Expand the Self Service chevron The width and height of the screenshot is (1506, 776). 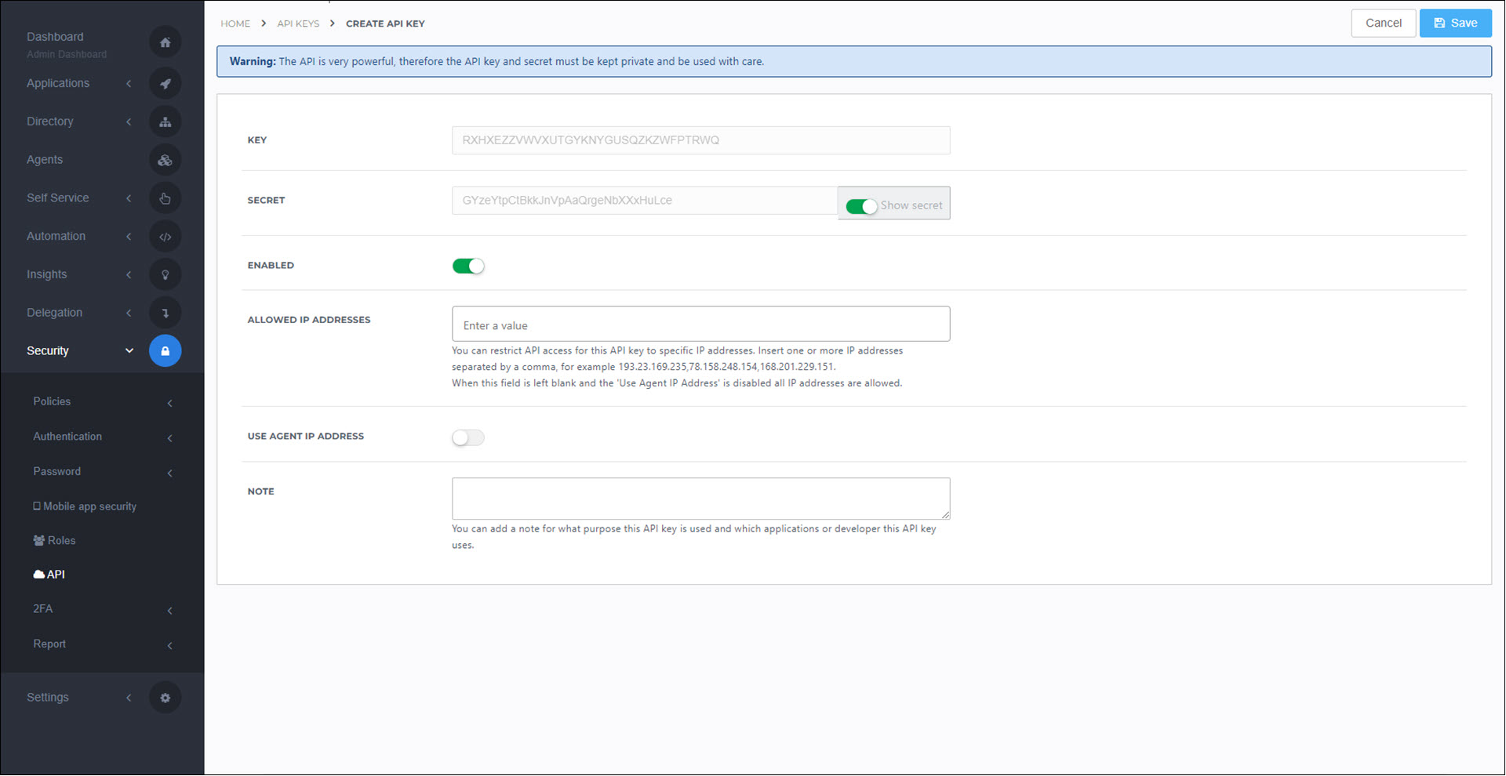click(129, 198)
